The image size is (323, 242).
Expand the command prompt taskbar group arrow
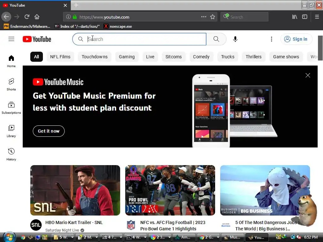coord(145,237)
